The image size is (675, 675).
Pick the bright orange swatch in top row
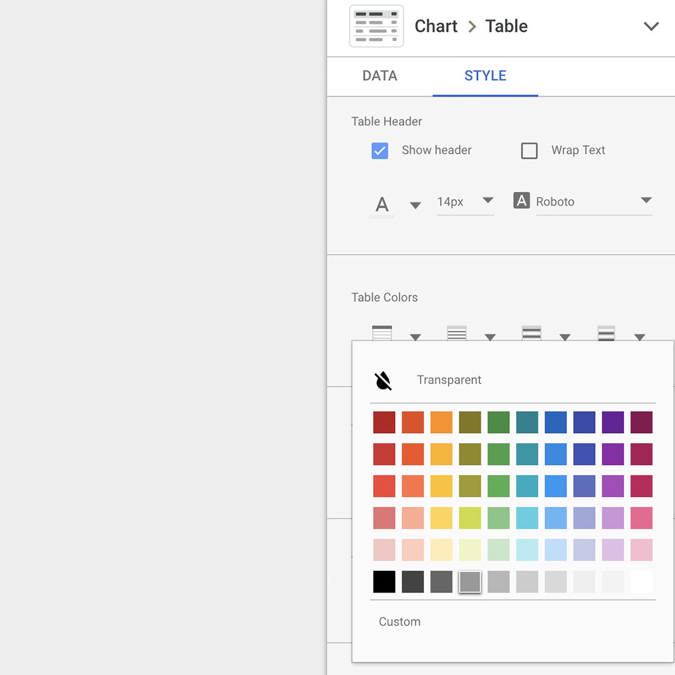(x=441, y=422)
